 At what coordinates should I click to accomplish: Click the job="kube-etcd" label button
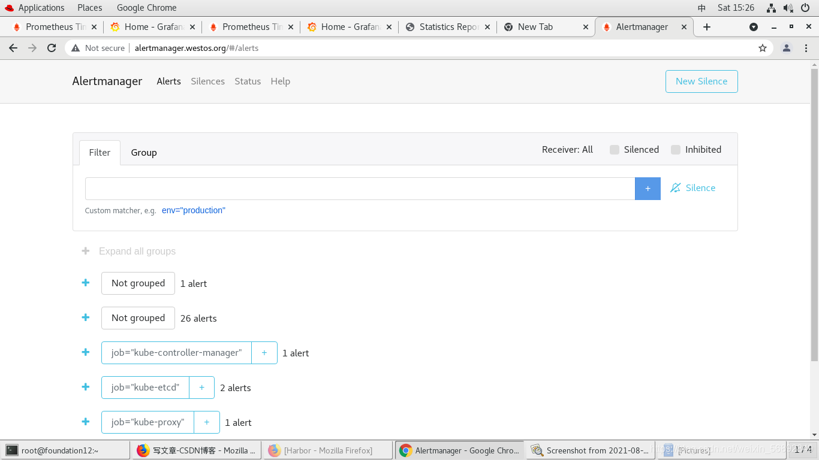pos(145,388)
